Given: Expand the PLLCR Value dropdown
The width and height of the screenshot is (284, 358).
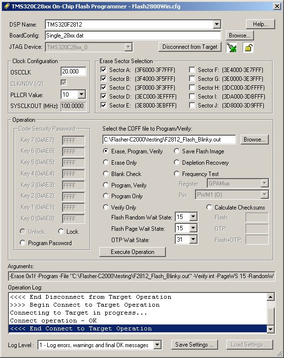Looking at the screenshot, I should pyautogui.click(x=81, y=94).
